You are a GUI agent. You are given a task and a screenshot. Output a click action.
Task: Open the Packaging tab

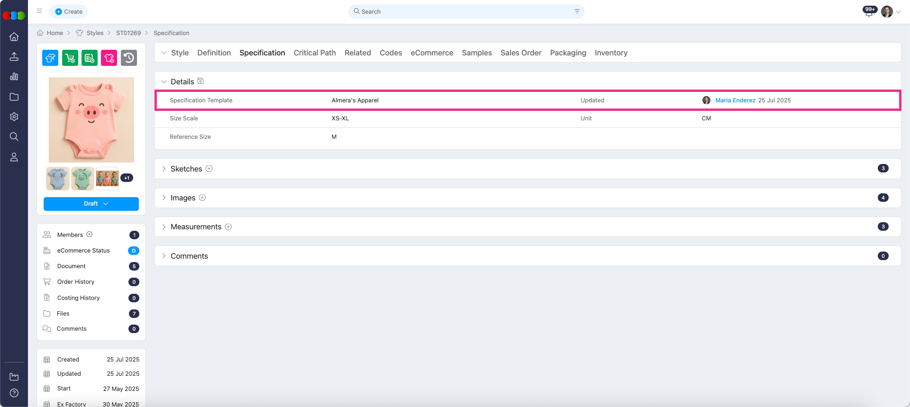[x=568, y=53]
